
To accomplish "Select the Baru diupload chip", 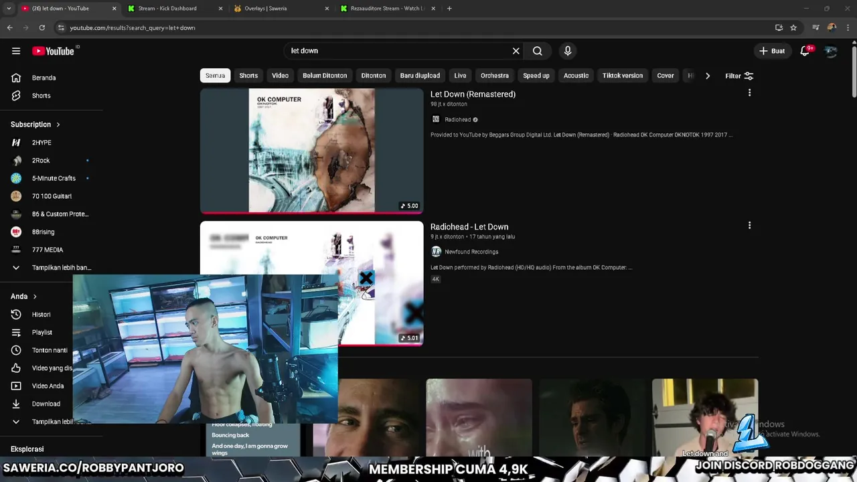I will coord(420,76).
